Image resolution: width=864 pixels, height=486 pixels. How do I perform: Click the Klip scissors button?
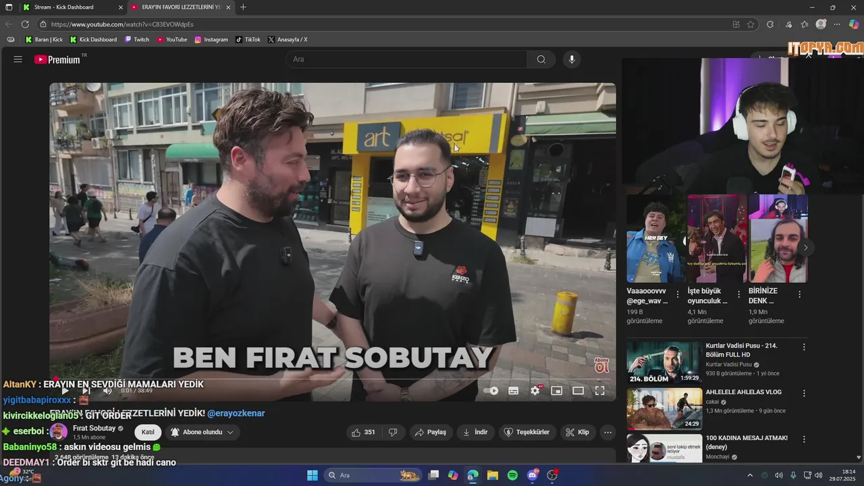pos(578,432)
